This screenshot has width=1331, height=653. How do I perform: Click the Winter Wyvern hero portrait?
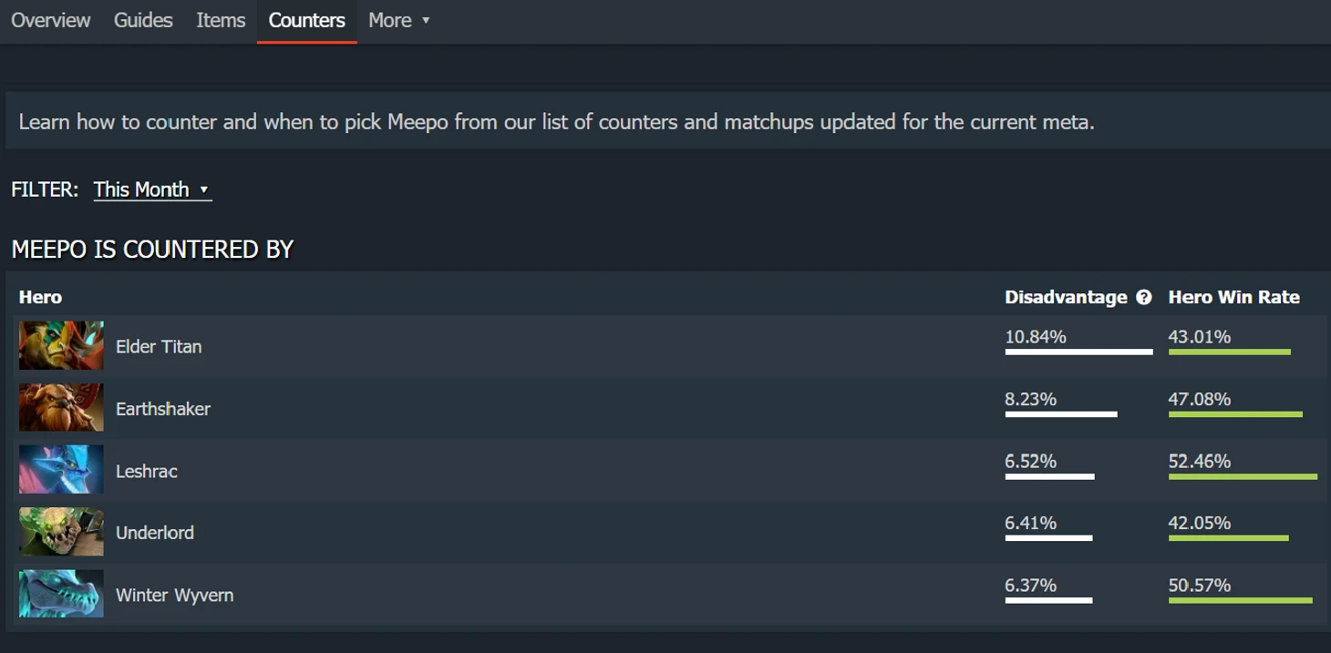click(61, 594)
